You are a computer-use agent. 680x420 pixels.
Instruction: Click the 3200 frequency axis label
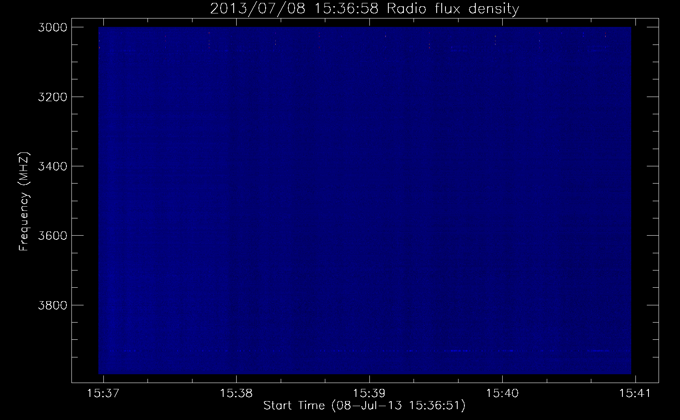click(x=52, y=97)
